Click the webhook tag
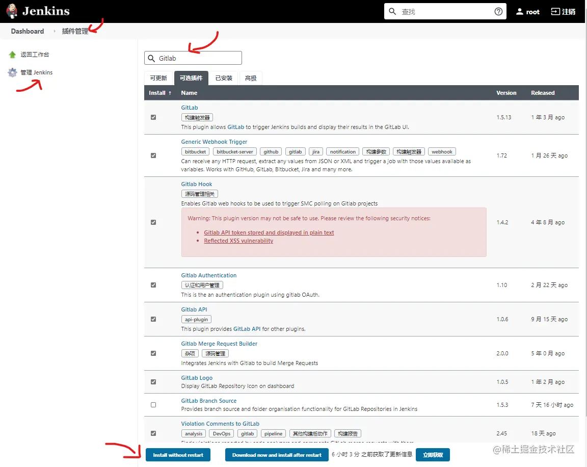Viewport: 587px width, 467px height. pyautogui.click(x=442, y=151)
